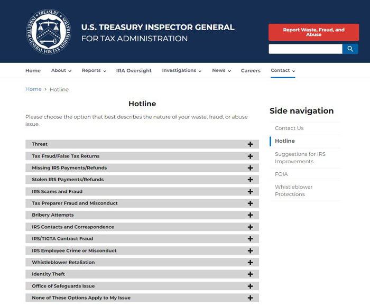Click plus icon for Office of Safeguards Issue

[250, 286]
